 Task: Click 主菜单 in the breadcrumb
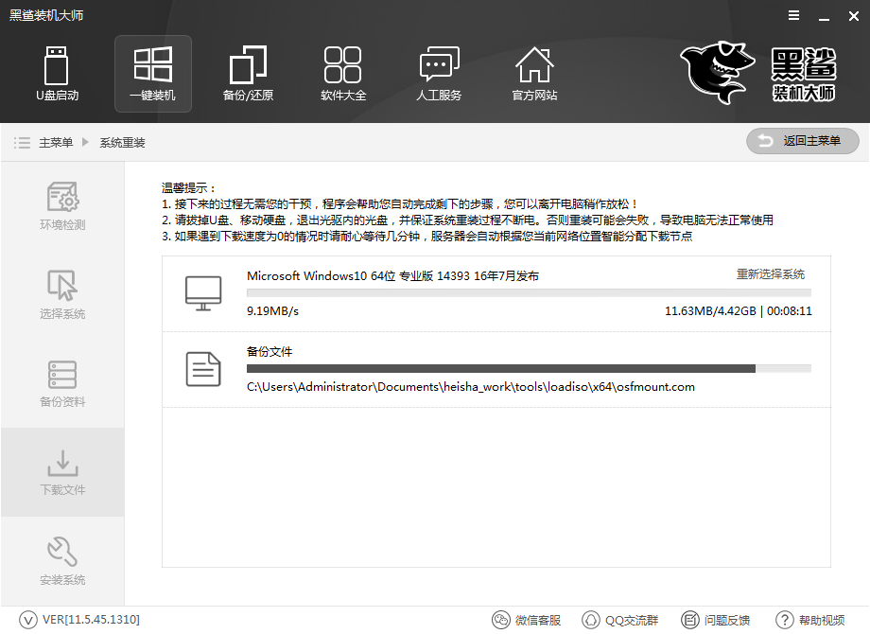click(55, 143)
